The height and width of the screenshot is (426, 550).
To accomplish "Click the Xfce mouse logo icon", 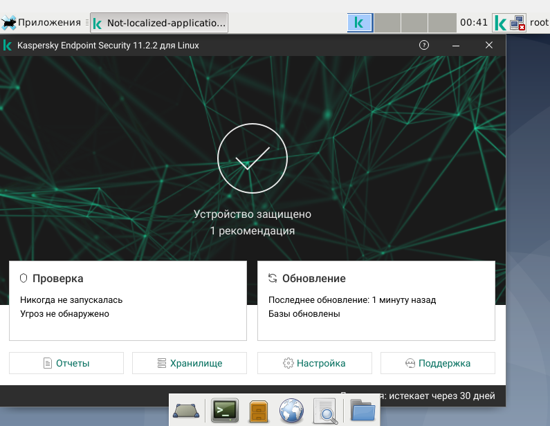I will 9,23.
